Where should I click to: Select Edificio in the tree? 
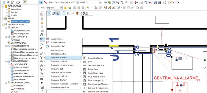(x=14, y=15)
